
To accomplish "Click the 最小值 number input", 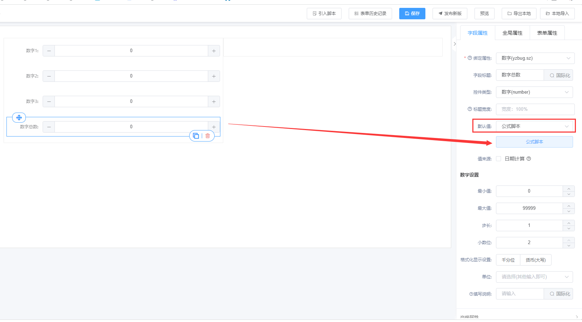I will pyautogui.click(x=529, y=191).
